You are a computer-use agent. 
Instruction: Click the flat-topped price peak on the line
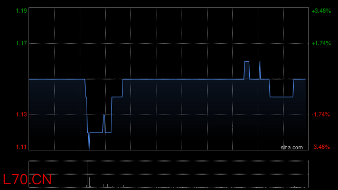(x=247, y=62)
